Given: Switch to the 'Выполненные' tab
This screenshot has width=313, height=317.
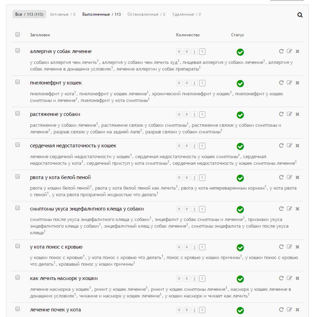Looking at the screenshot, I should (101, 14).
